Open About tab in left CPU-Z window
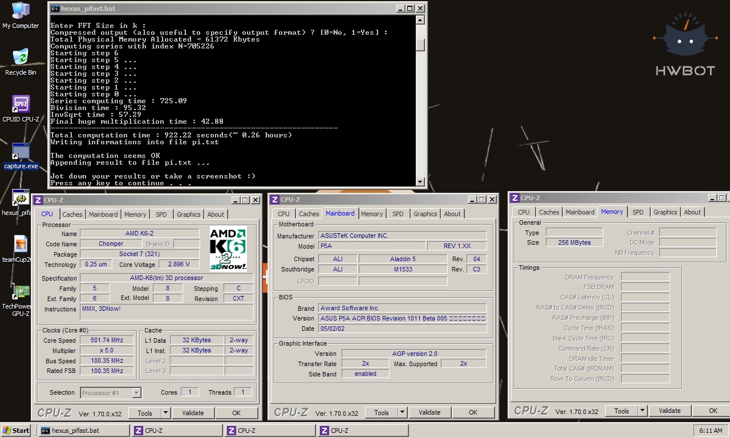This screenshot has height=438, width=730. (x=216, y=214)
